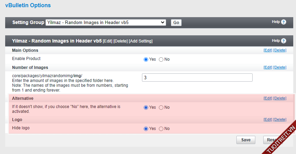Select Yes for the Alternative option

click(x=146, y=107)
